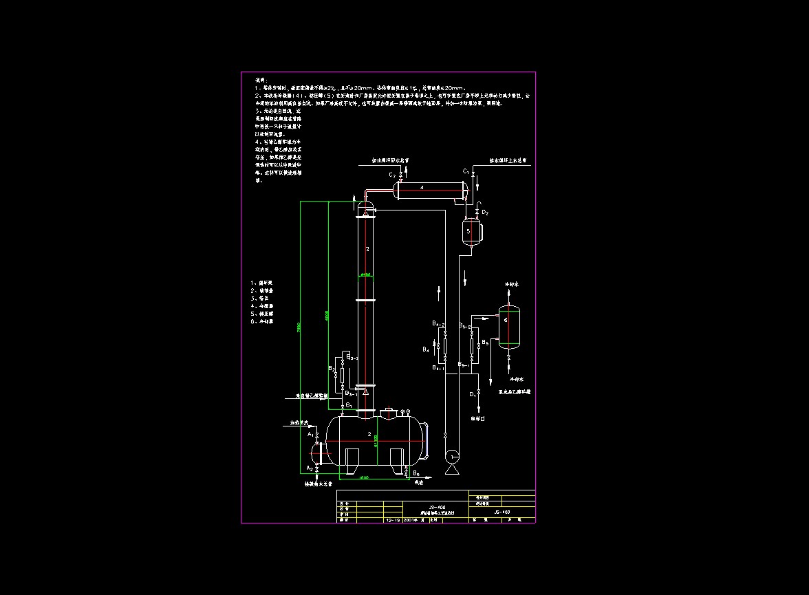Select the manhole on top of kettle
Screen dimensions: 809x595
click(x=388, y=412)
